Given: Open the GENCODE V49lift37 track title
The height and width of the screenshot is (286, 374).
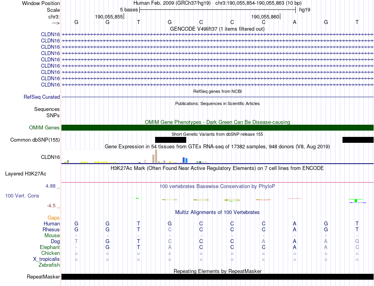Looking at the screenshot, I should point(217,29).
